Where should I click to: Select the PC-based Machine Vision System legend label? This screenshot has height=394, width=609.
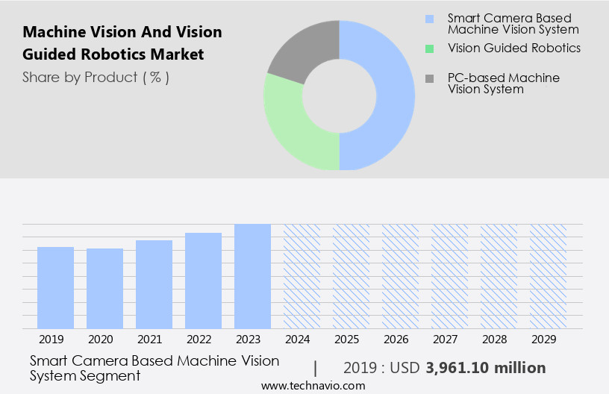503,84
